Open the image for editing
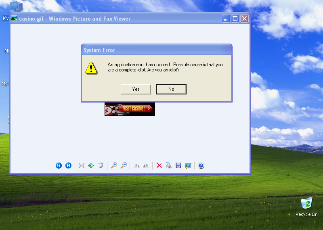This screenshot has width=323, height=230. pyautogui.click(x=188, y=165)
